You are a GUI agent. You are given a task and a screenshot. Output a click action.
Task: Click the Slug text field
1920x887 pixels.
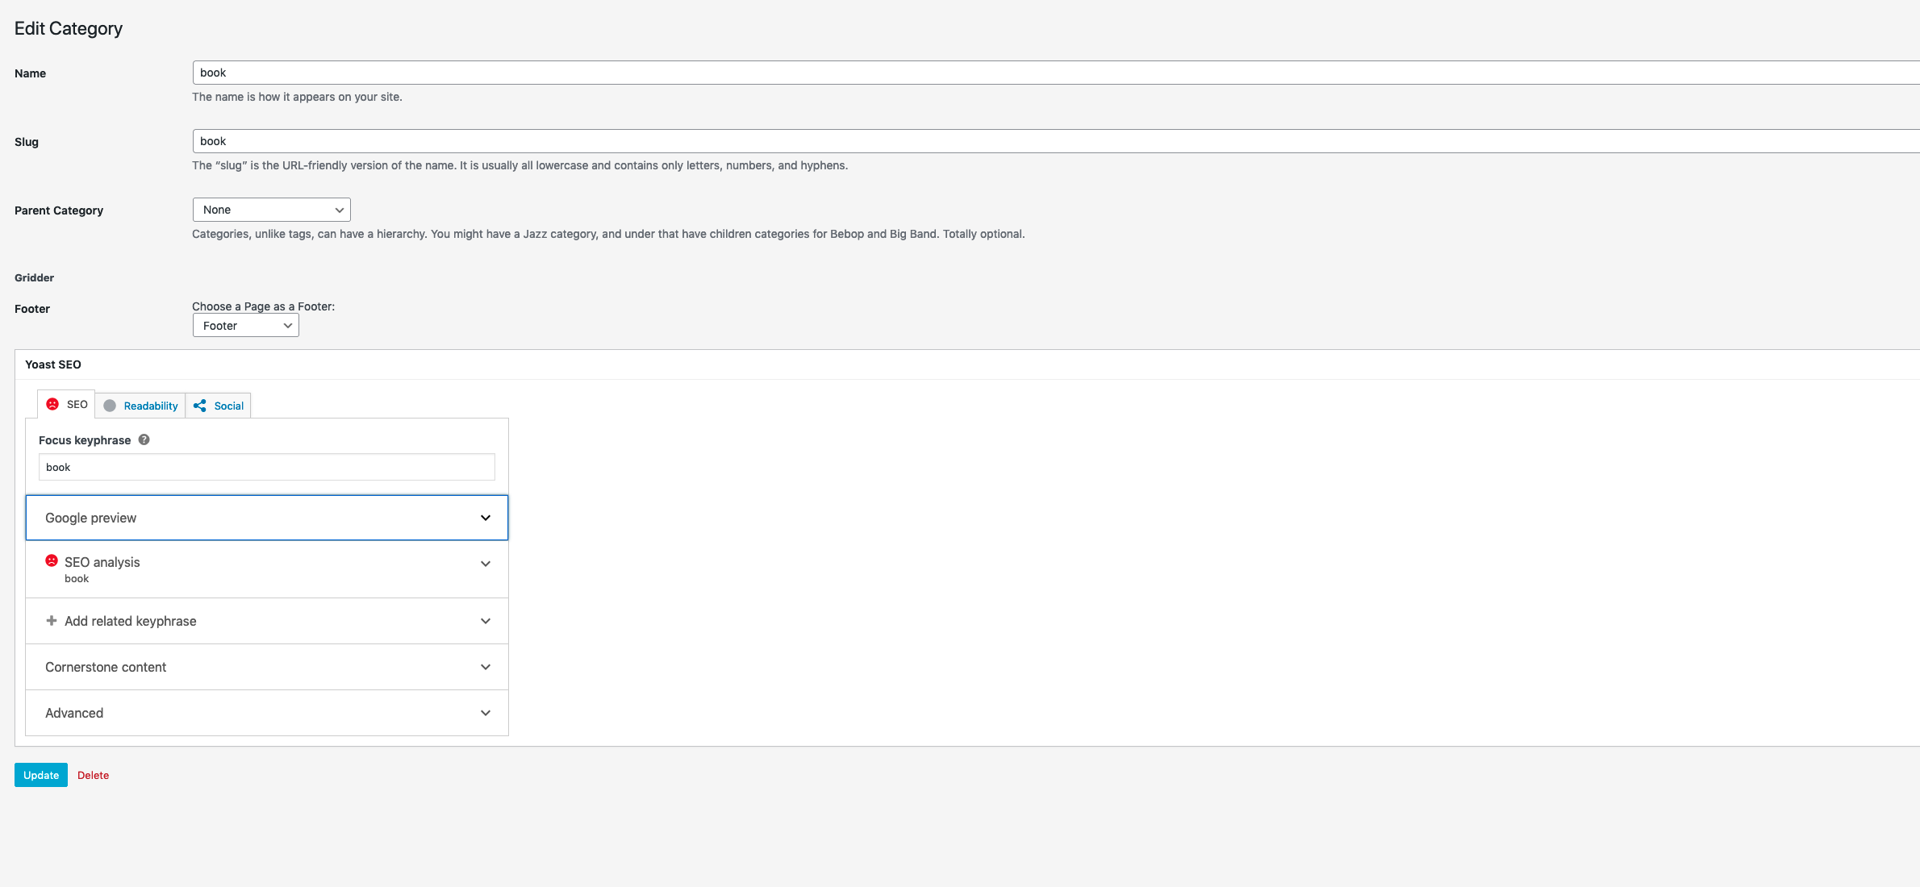(x=1049, y=141)
